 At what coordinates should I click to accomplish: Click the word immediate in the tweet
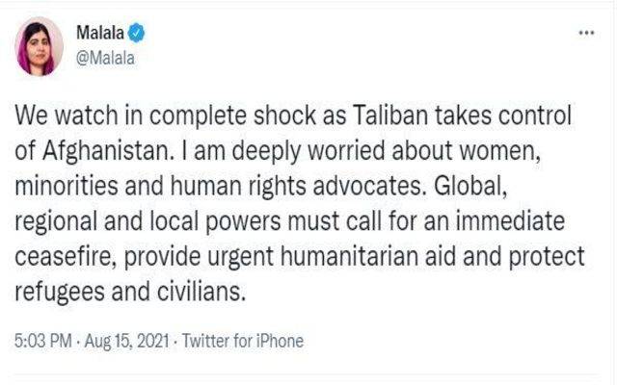[x=510, y=220]
